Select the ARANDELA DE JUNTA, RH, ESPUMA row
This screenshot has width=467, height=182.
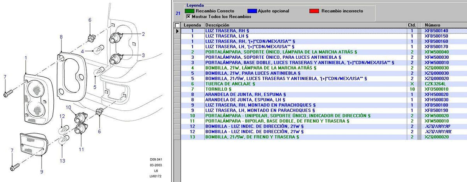pos(324,94)
